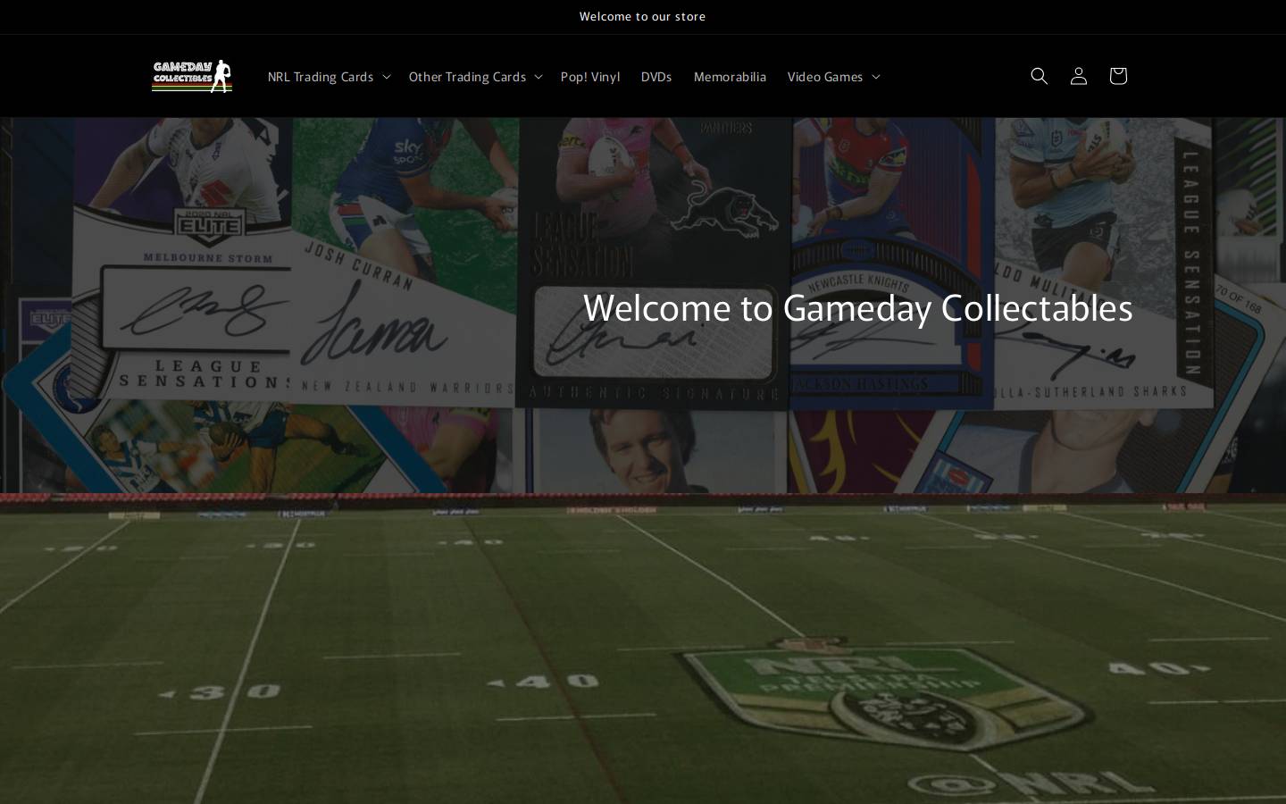Open the account login icon
Image resolution: width=1286 pixels, height=804 pixels.
[1078, 76]
